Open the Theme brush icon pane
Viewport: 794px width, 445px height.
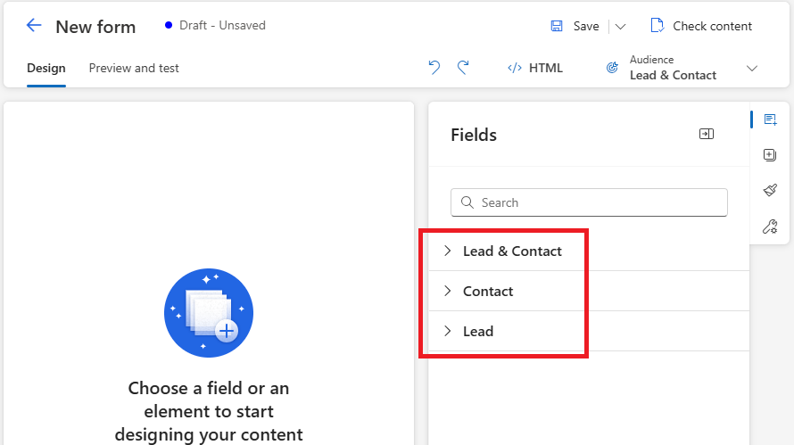click(770, 190)
